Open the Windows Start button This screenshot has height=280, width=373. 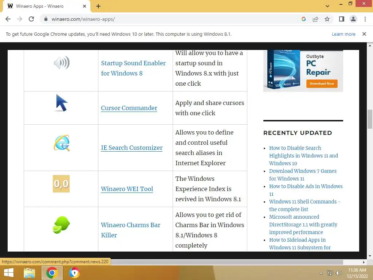pyautogui.click(x=9, y=273)
